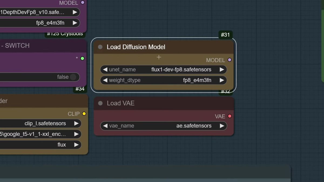Select previous weight_dtype with the left arrow on the Load Diffusion Model node
The width and height of the screenshot is (324, 182).
[105, 80]
